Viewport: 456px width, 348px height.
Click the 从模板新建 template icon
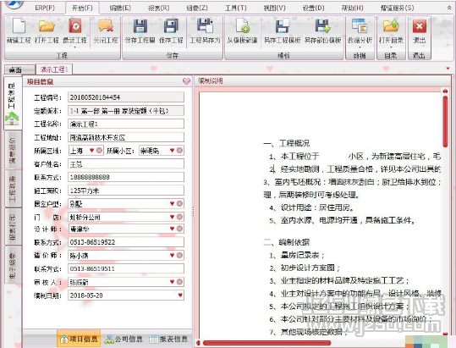click(x=242, y=25)
